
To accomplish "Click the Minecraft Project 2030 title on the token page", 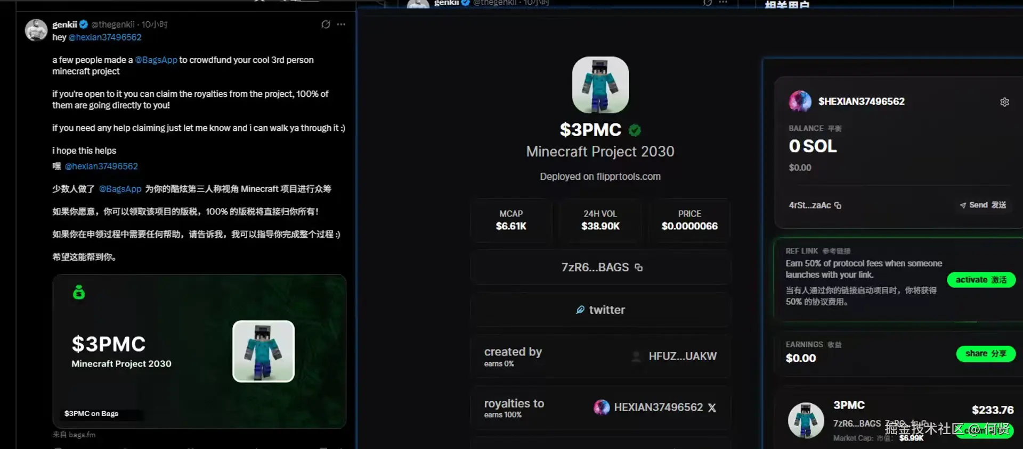I will click(600, 152).
